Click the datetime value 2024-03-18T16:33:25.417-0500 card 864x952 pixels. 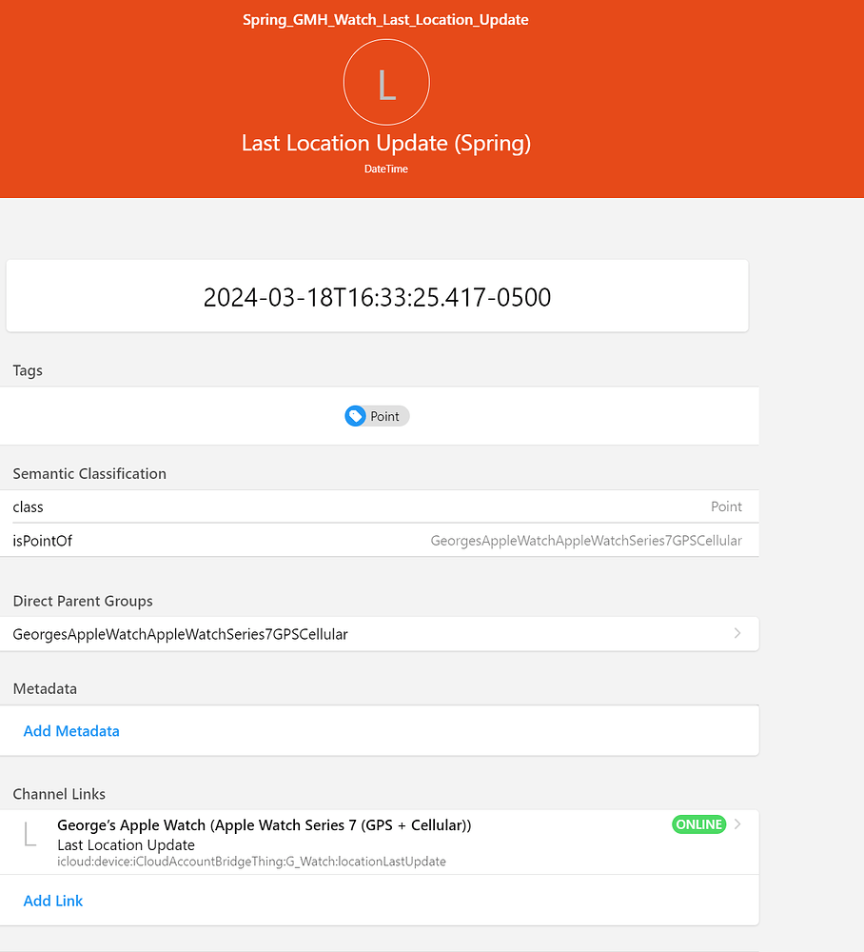tap(377, 296)
